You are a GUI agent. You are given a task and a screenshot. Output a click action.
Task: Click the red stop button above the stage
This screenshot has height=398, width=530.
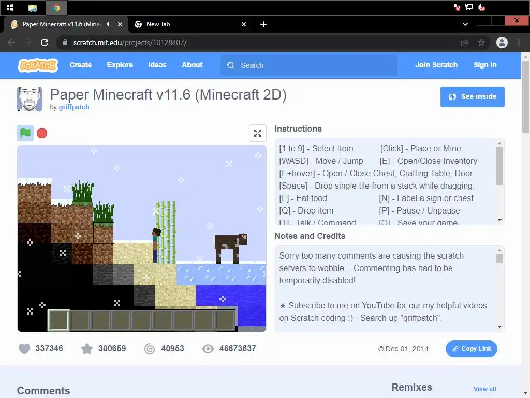tap(42, 133)
